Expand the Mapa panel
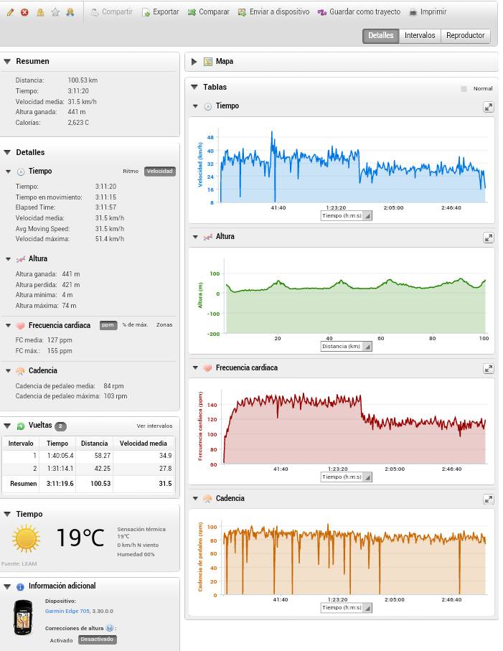 194,62
